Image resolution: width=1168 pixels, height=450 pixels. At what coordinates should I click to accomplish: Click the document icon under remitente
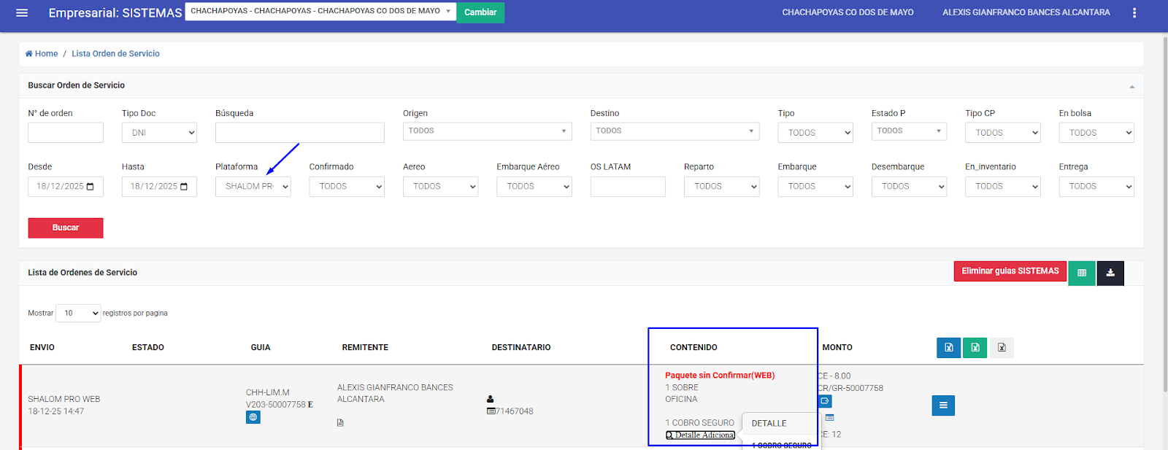[340, 422]
